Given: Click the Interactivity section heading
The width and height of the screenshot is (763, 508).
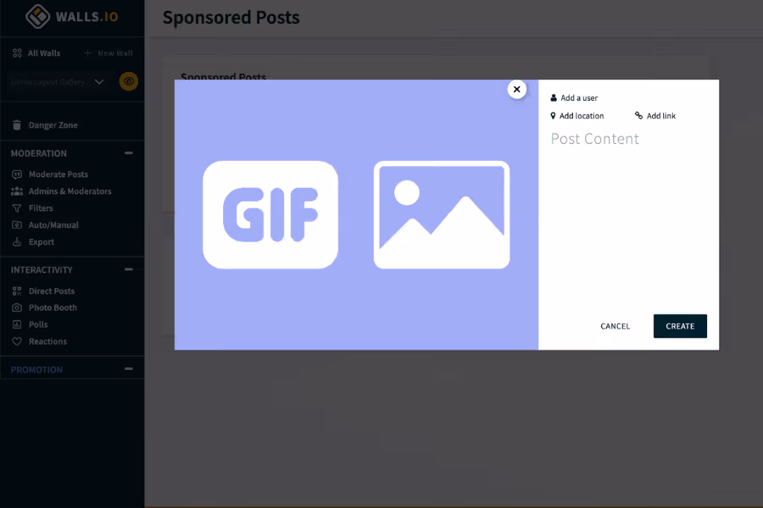Looking at the screenshot, I should tap(42, 270).
